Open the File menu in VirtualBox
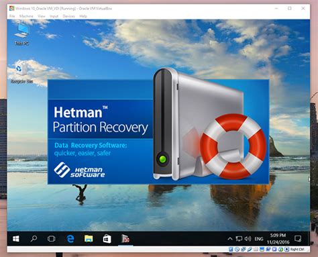 click(12, 16)
